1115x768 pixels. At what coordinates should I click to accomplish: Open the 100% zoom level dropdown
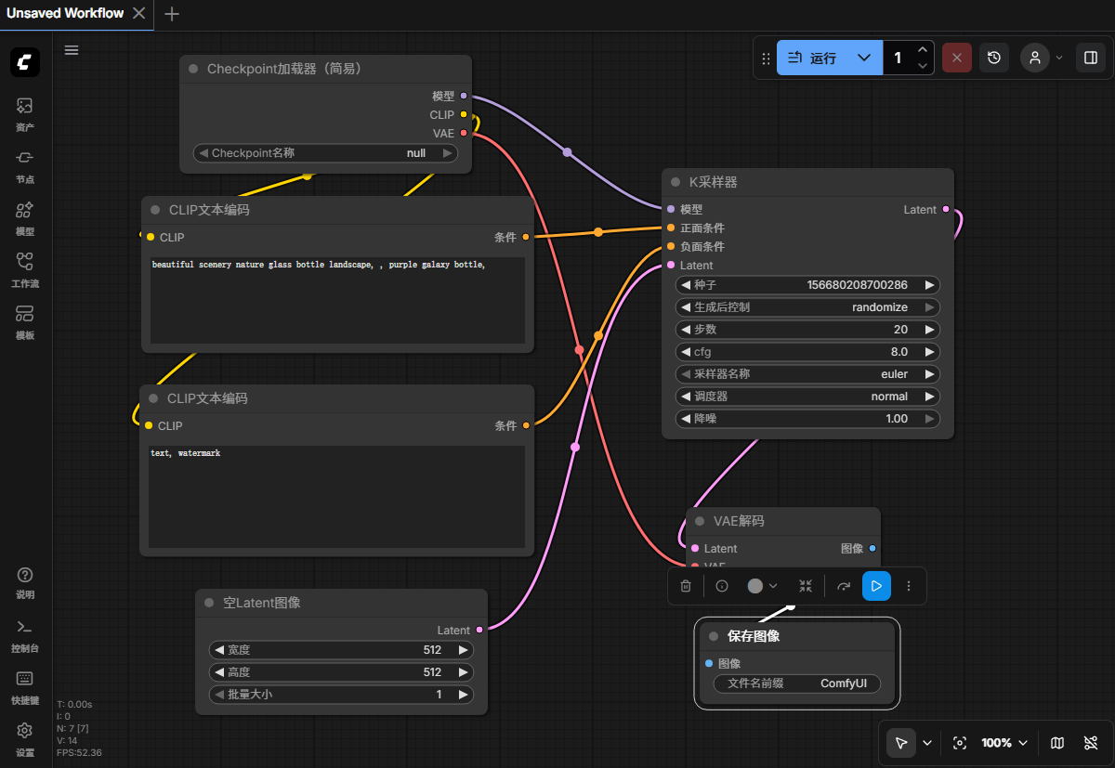click(x=1004, y=743)
